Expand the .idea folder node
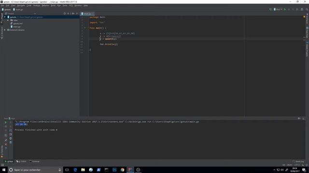Viewport: 309px width, 173px height. coord(8,20)
